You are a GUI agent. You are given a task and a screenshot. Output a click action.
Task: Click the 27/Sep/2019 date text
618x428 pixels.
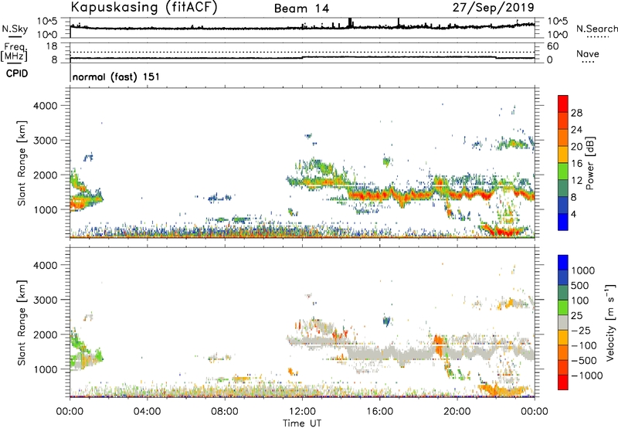tap(493, 7)
